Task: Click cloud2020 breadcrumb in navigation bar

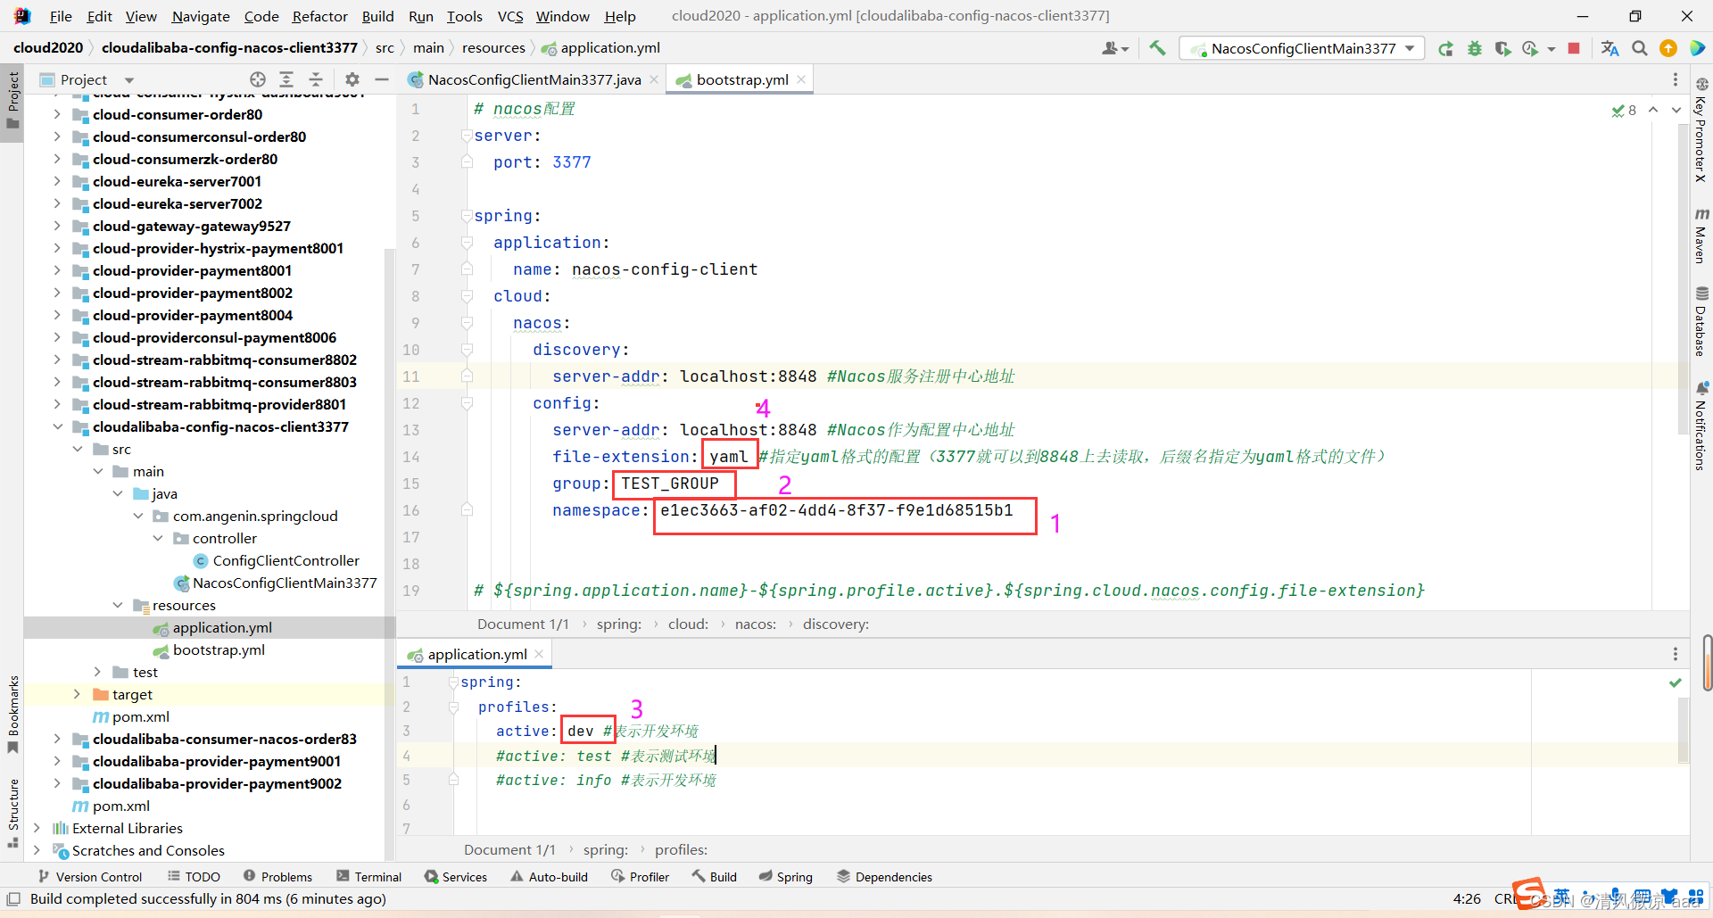Action: [x=48, y=48]
